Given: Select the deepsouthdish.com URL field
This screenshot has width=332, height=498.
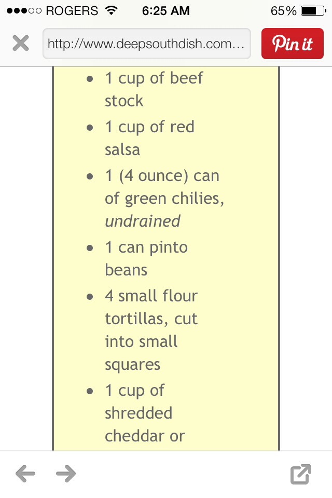Looking at the screenshot, I should tap(147, 44).
